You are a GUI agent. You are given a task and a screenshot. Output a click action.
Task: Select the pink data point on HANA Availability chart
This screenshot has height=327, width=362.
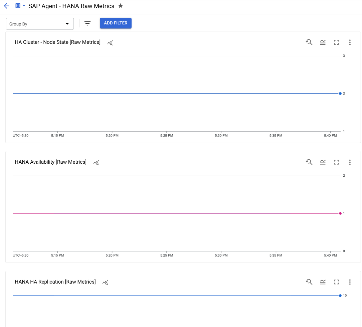tap(340, 213)
